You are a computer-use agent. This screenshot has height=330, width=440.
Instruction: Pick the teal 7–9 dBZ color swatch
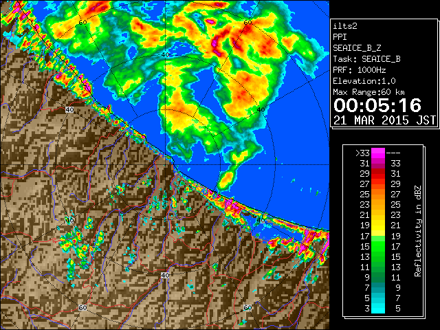tap(378, 287)
